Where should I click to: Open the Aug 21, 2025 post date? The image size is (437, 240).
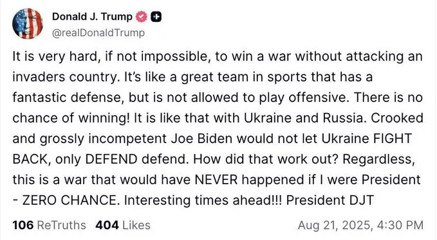(x=335, y=225)
